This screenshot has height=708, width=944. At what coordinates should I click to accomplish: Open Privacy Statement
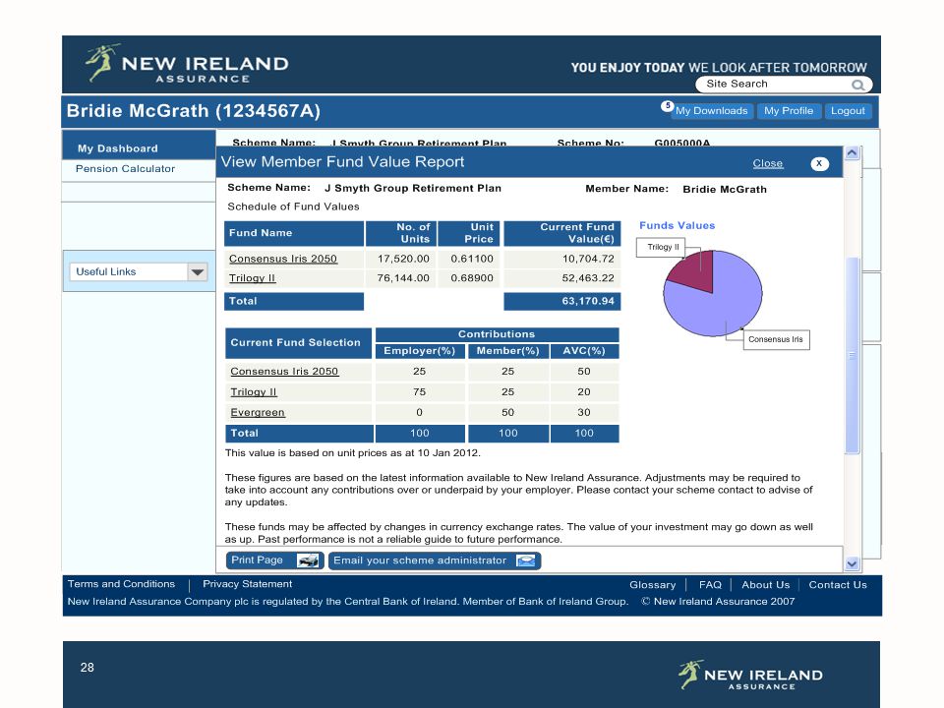[x=248, y=584]
